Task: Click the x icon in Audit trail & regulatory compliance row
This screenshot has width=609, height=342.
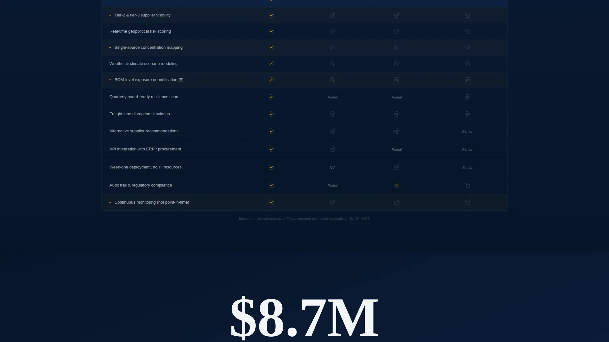Action: tap(467, 185)
